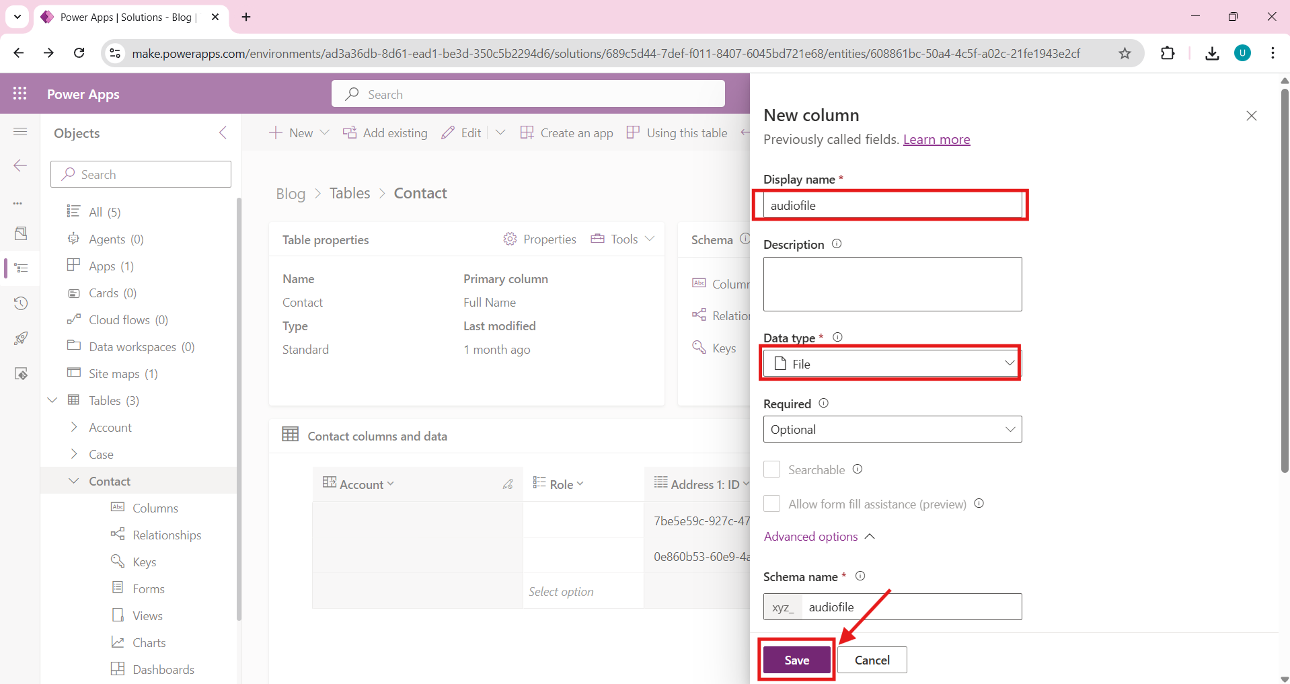Click the Save button
1290x684 pixels.
pos(796,660)
